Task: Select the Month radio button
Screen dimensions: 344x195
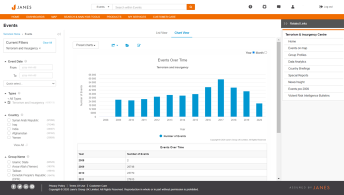Action: (x=265, y=52)
